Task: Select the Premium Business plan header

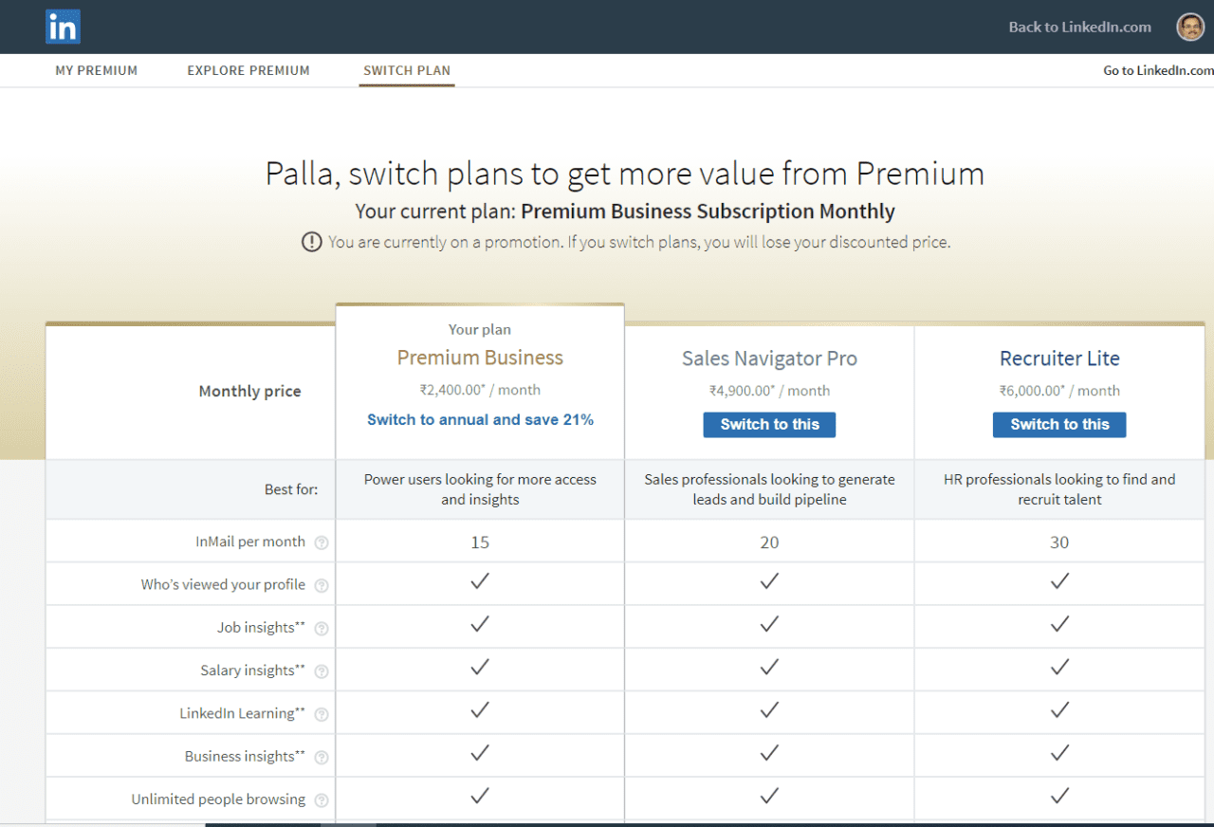Action: [480, 358]
